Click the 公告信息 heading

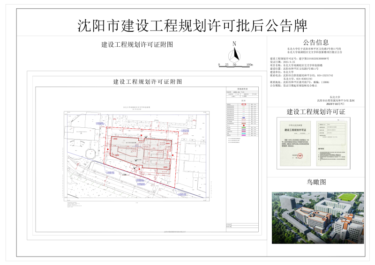315,43
